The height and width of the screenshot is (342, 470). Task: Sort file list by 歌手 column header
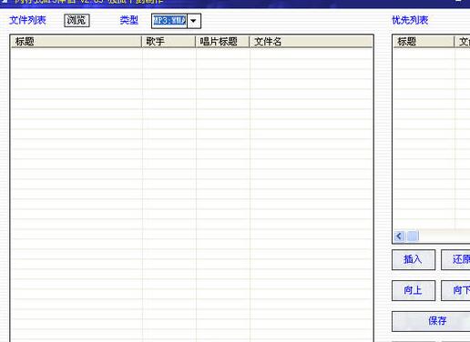(169, 42)
